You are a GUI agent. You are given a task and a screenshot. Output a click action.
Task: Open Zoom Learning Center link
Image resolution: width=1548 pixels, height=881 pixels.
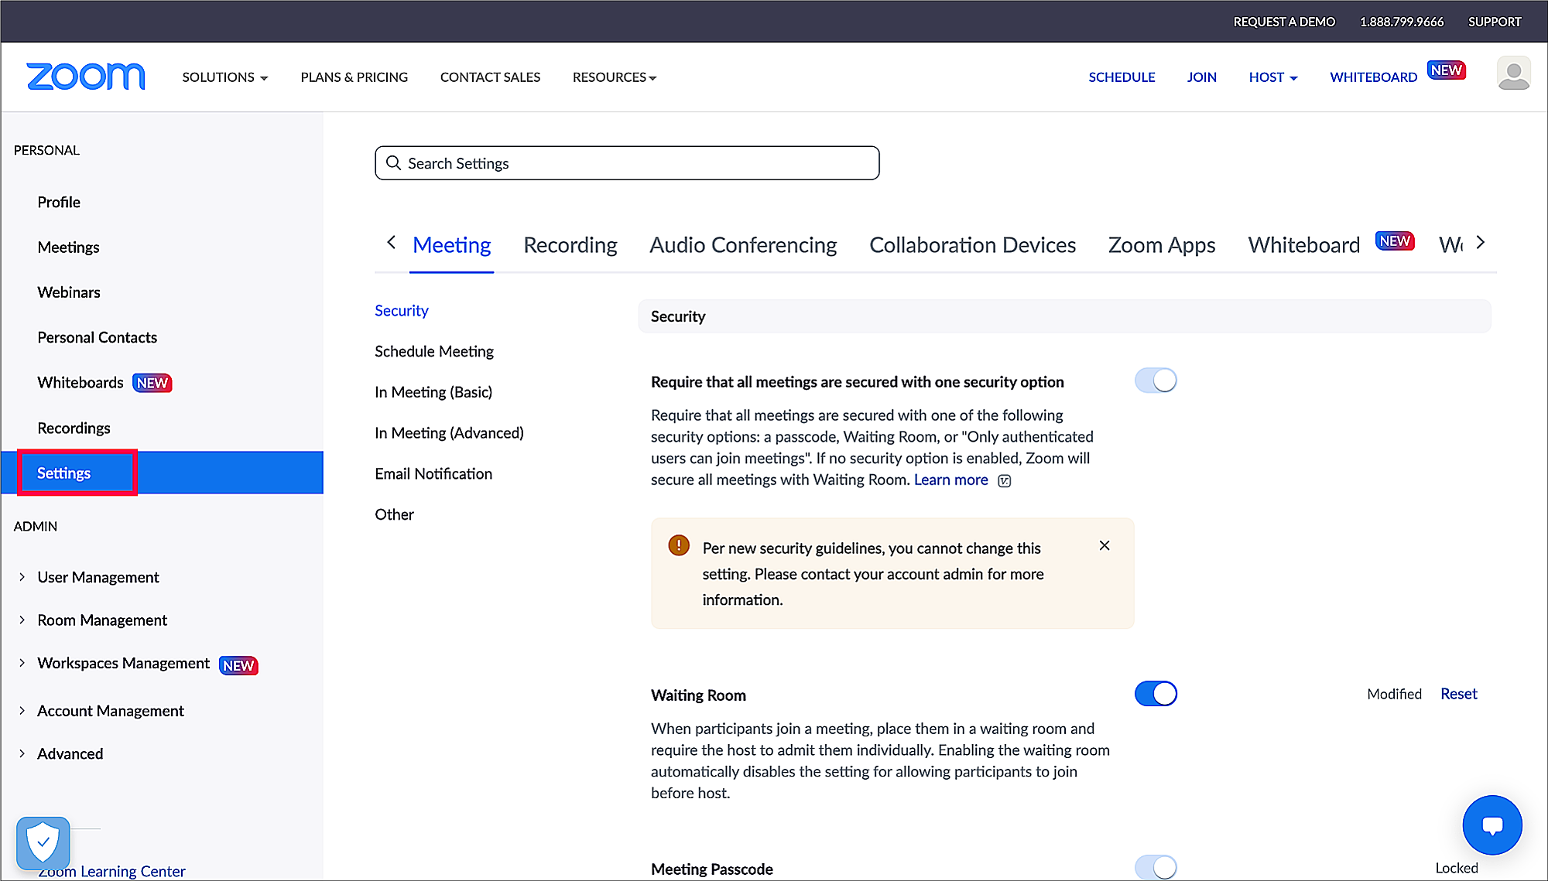[x=112, y=871]
